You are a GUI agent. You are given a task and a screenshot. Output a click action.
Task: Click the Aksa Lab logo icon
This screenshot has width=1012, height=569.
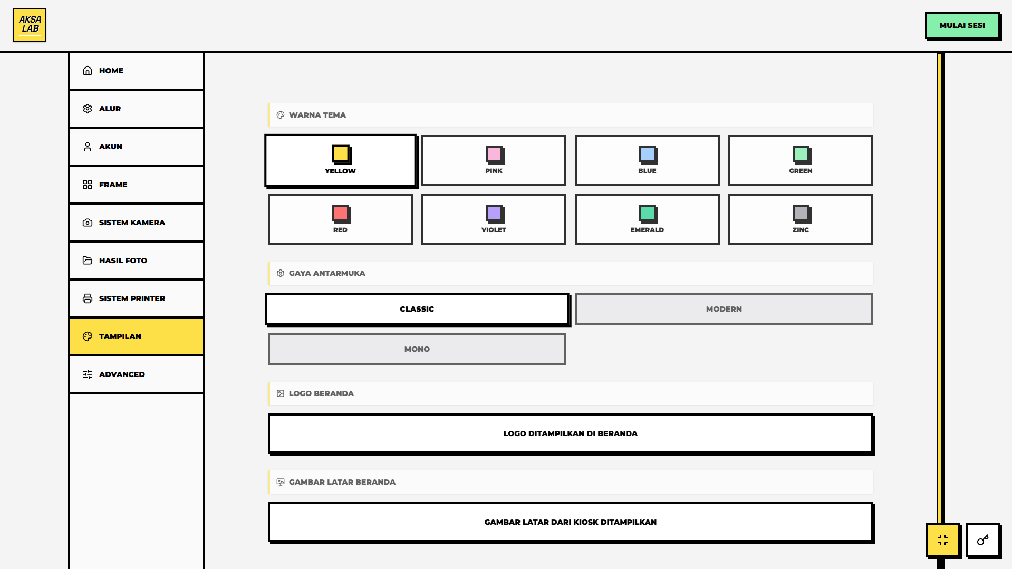tap(30, 25)
